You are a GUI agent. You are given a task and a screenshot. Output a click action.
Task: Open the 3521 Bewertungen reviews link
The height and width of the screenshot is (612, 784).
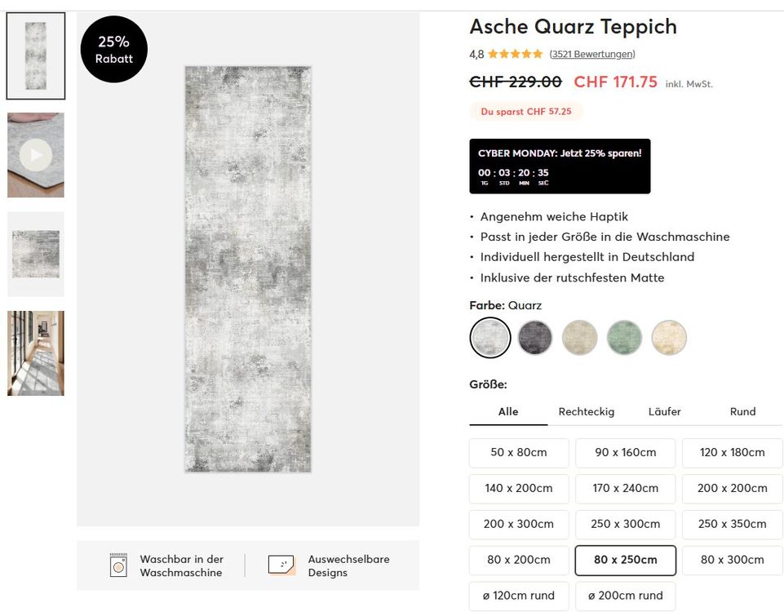click(x=592, y=55)
